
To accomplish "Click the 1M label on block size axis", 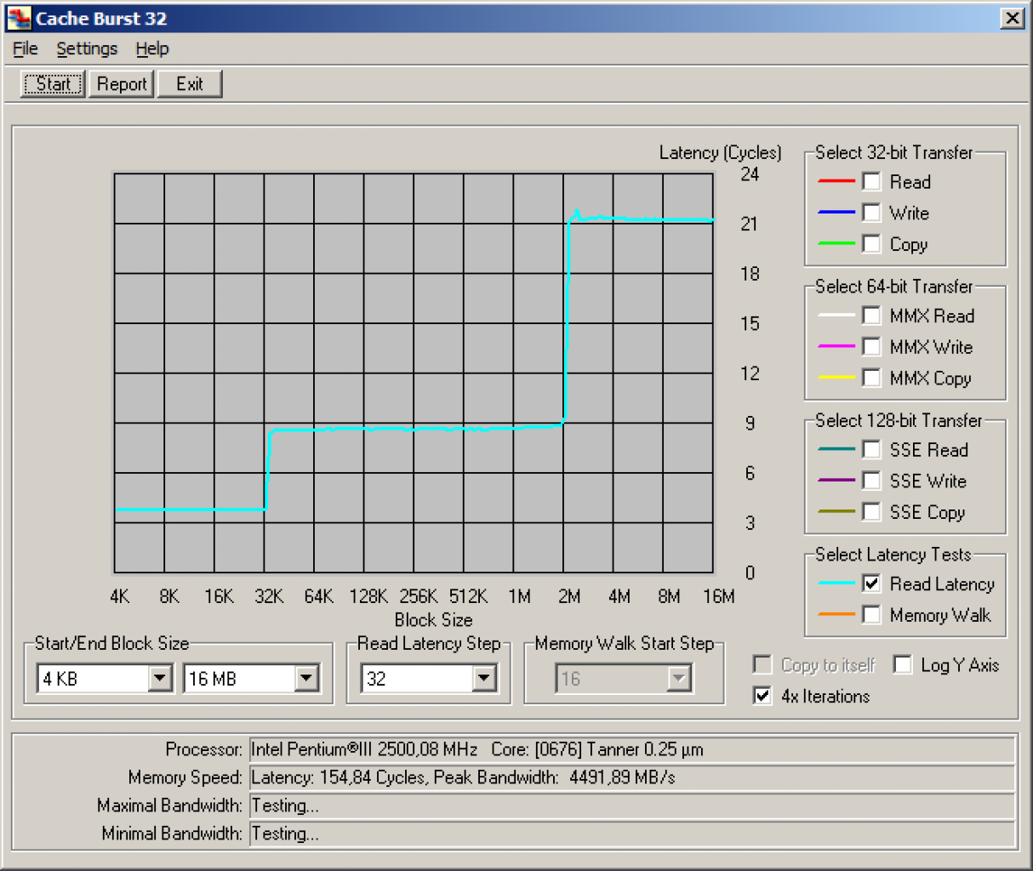I will pyautogui.click(x=519, y=597).
